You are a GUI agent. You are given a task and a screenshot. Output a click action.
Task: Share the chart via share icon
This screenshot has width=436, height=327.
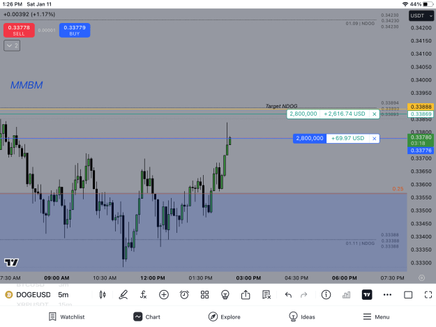click(246, 294)
